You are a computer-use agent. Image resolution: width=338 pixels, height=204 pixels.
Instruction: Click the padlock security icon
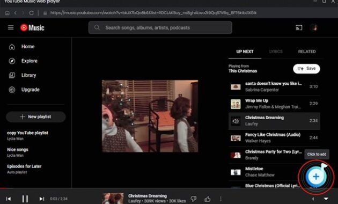tap(45, 13)
